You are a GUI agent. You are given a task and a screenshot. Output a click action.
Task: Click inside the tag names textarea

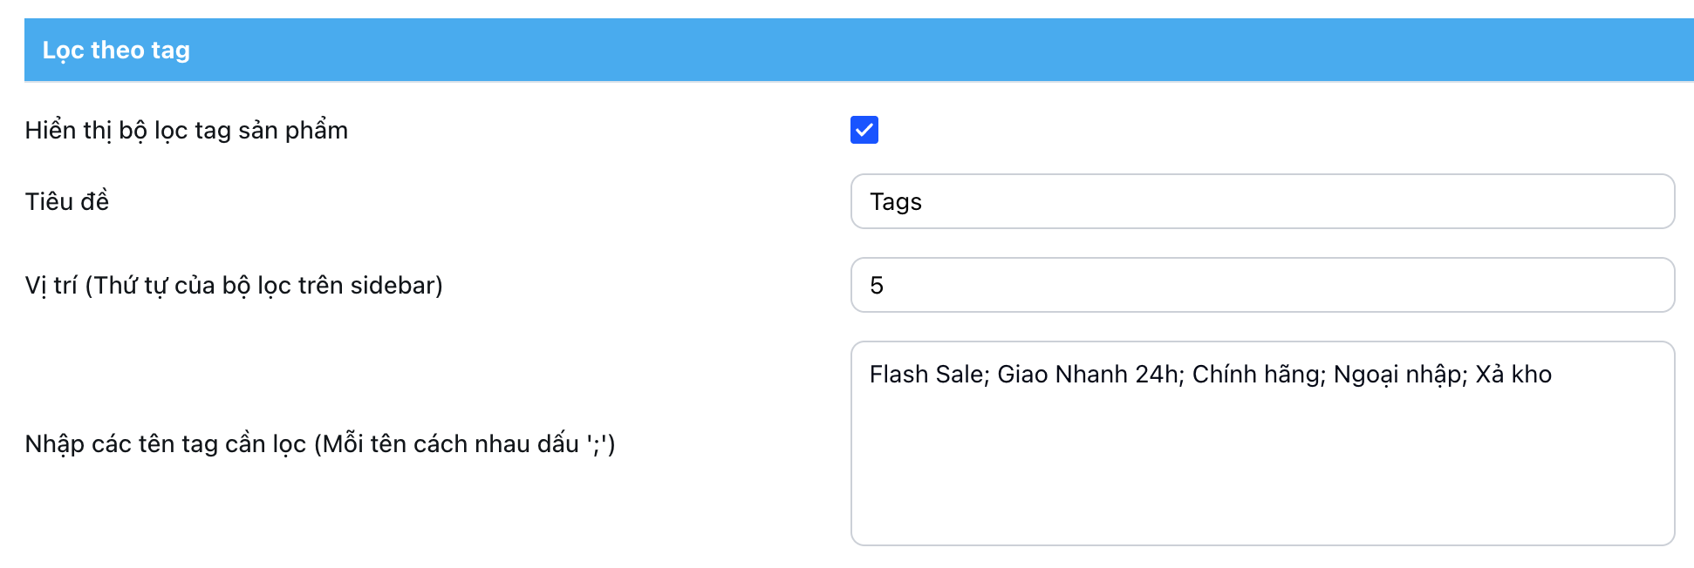(1261, 443)
